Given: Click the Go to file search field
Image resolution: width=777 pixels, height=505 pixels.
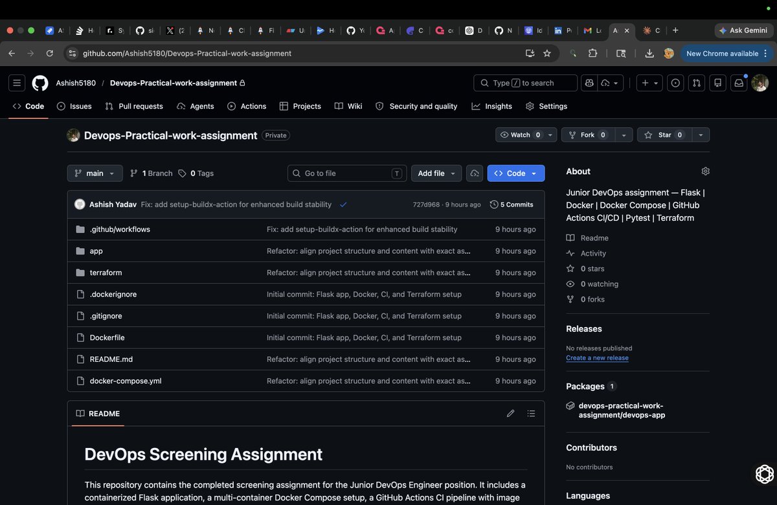Looking at the screenshot, I should (347, 174).
